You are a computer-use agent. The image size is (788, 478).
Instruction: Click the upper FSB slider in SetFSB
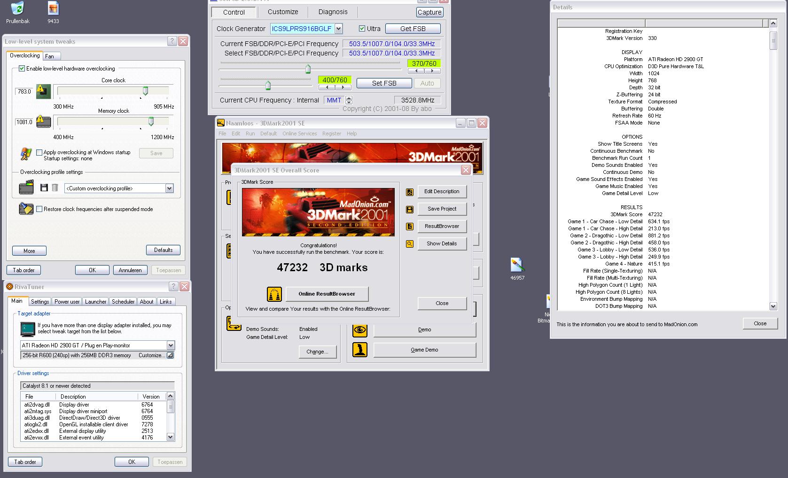(308, 69)
